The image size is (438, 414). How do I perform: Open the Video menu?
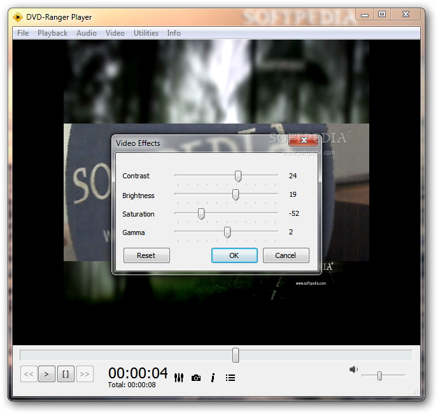[115, 33]
